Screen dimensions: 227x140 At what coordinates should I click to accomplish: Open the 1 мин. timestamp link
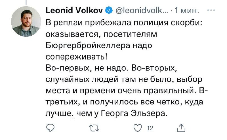[187, 10]
